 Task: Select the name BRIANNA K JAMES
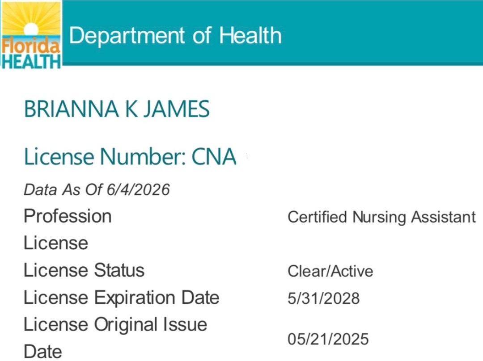(117, 109)
